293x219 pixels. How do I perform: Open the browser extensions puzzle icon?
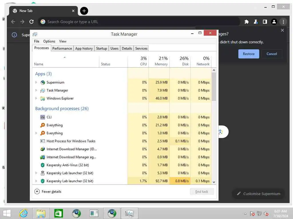tap(246, 22)
